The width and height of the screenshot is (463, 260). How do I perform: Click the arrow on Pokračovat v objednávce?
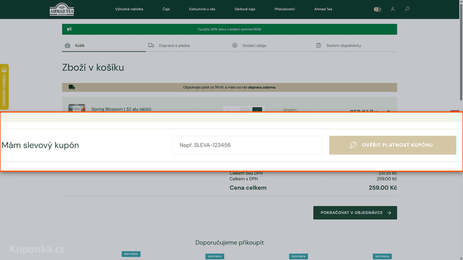point(389,213)
